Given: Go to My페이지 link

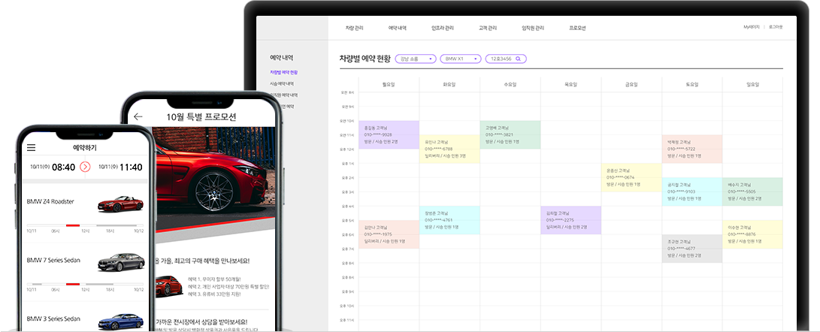Looking at the screenshot, I should click(x=752, y=26).
